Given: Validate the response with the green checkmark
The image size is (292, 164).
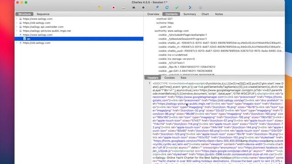Looking at the screenshot, I should [177, 8].
